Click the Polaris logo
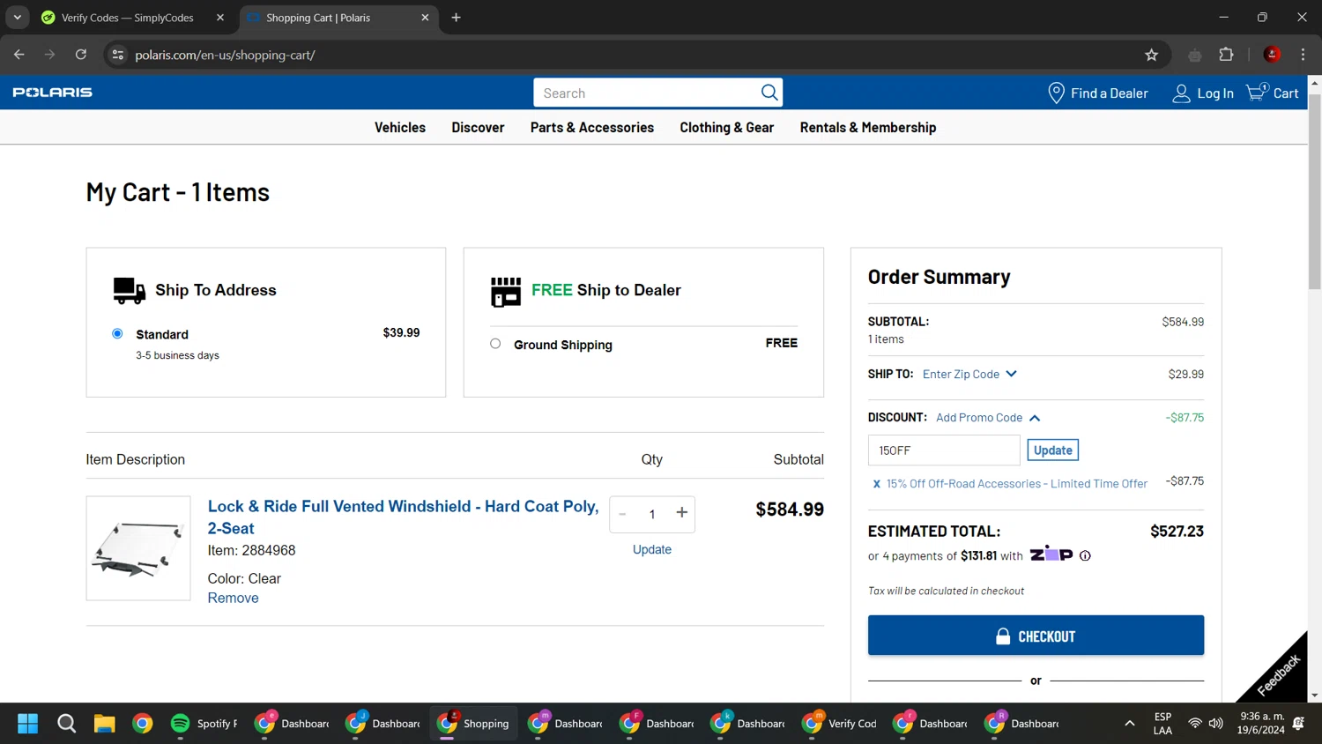Screen dimensions: 1322x744 tap(53, 93)
